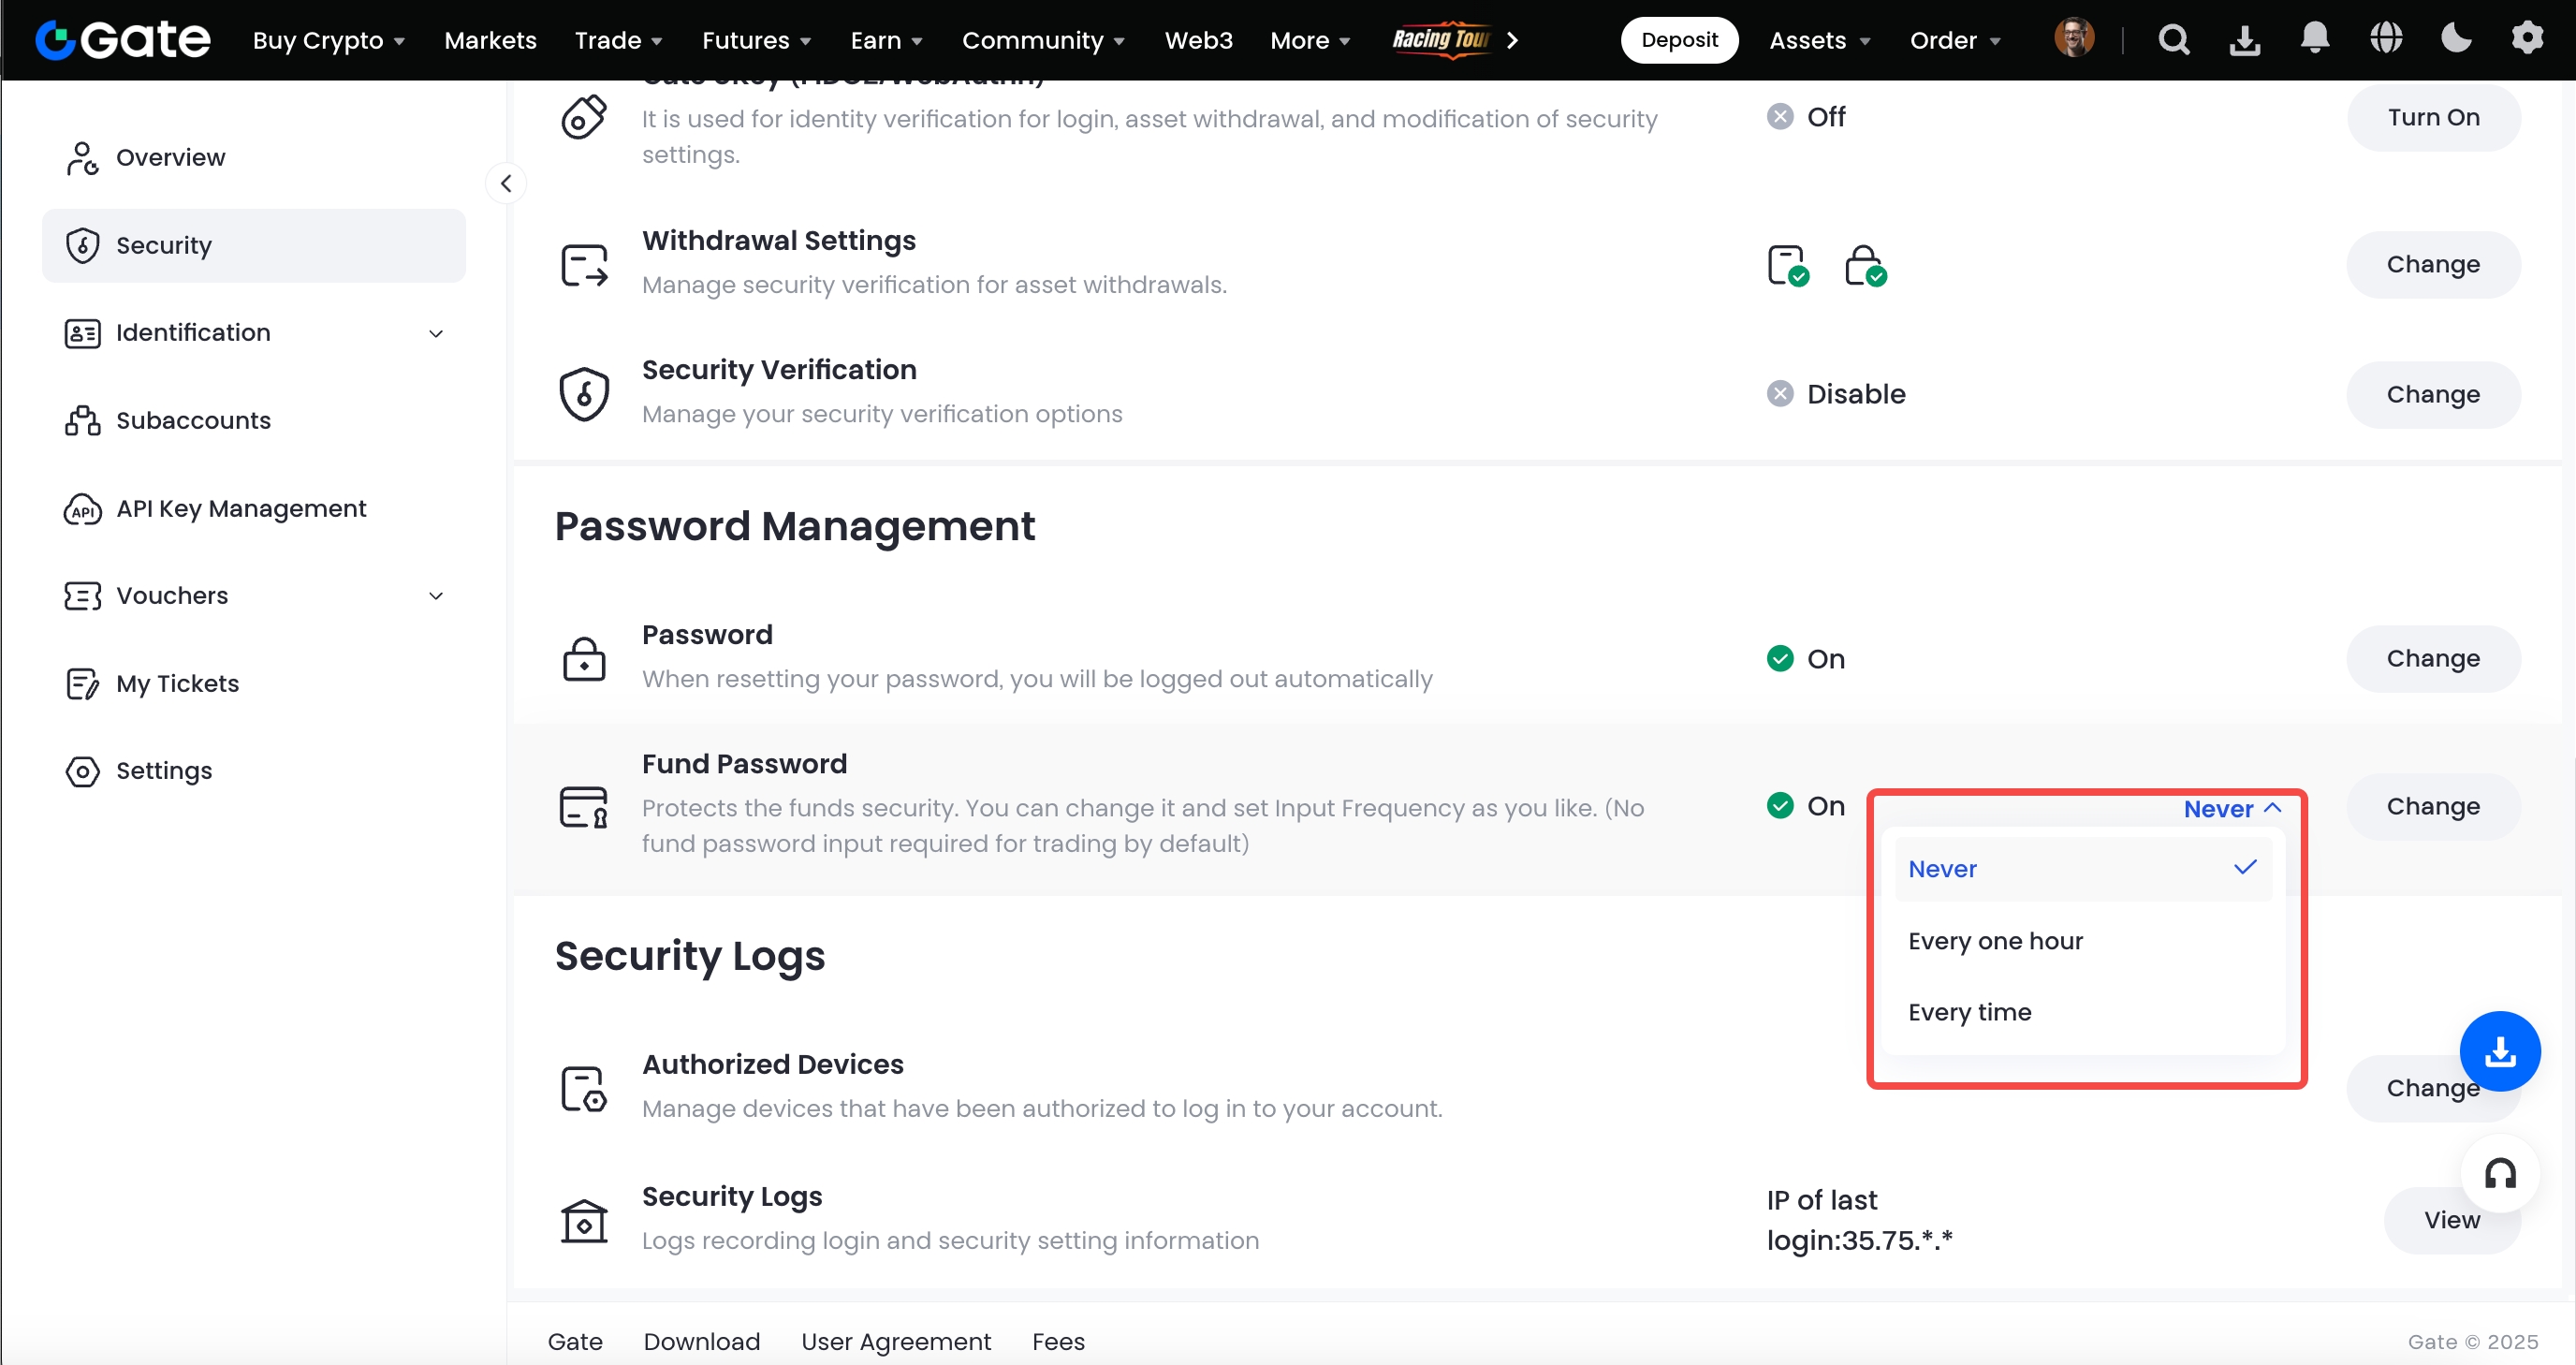Click the Deposit button
This screenshot has height=1365, width=2576.
1678,40
